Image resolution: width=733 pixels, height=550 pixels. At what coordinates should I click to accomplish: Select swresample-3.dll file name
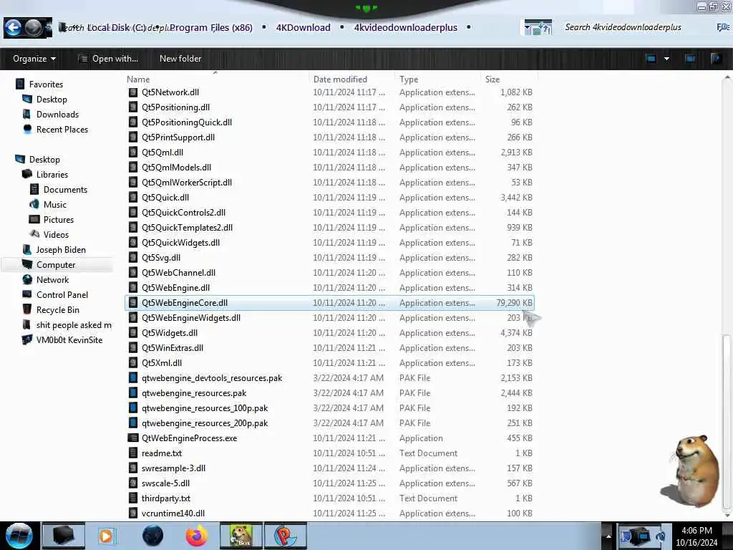coord(173,468)
